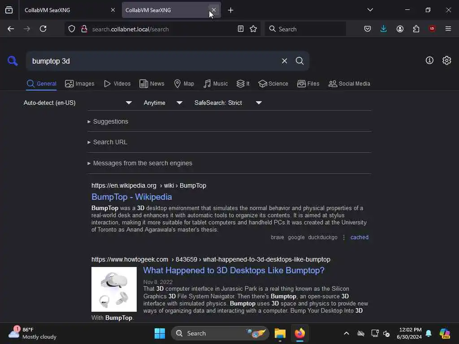The image size is (459, 344).
Task: Select Science search category
Action: [273, 84]
